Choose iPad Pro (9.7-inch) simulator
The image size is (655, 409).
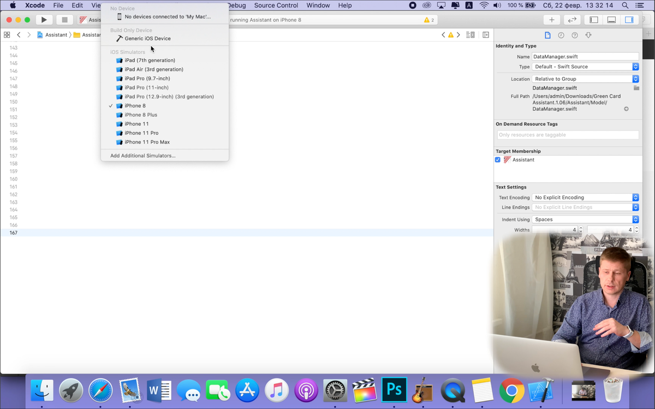click(x=165, y=79)
